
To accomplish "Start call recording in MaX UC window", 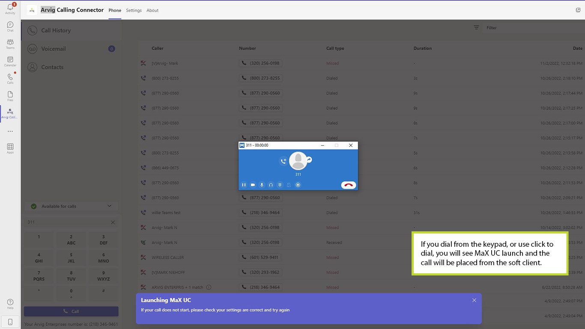I will point(298,185).
